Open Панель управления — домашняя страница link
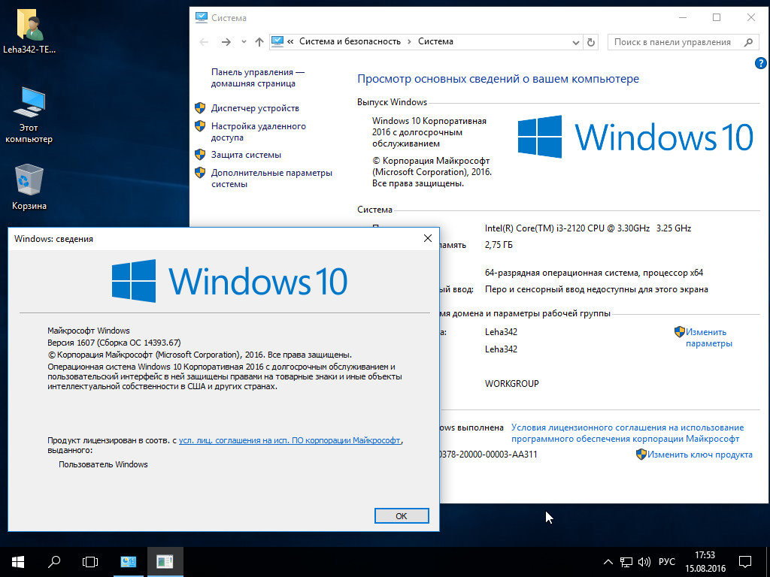The image size is (770, 577). coord(258,77)
